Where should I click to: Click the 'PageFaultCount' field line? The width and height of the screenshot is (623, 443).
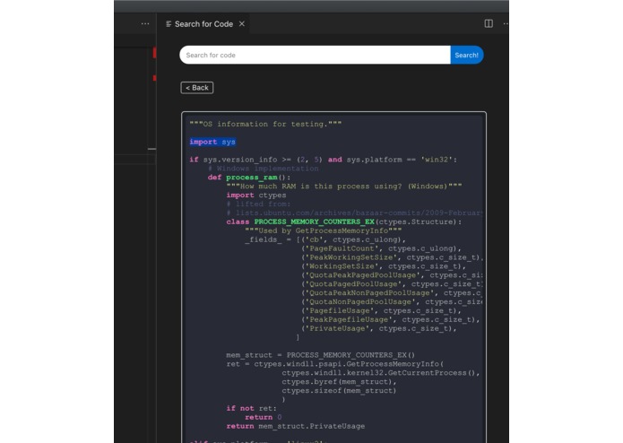(x=382, y=248)
